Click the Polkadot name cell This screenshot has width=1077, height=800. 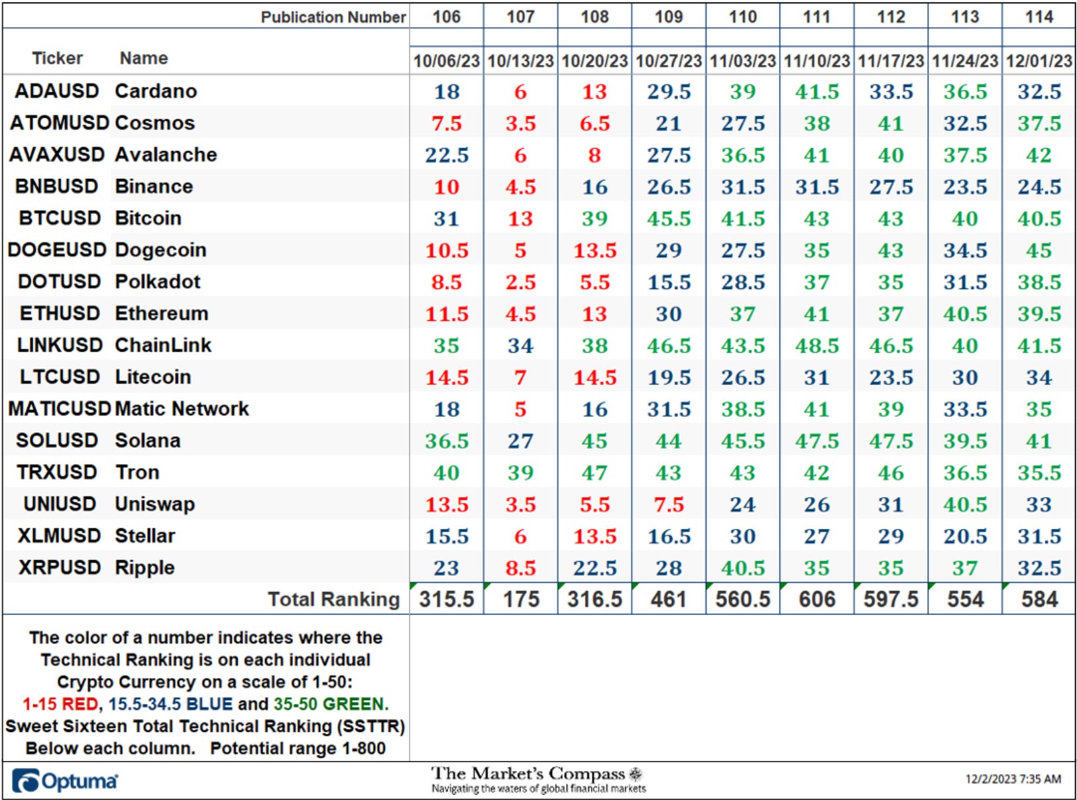[158, 282]
